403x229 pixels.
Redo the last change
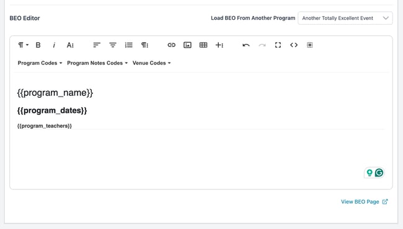(x=262, y=45)
